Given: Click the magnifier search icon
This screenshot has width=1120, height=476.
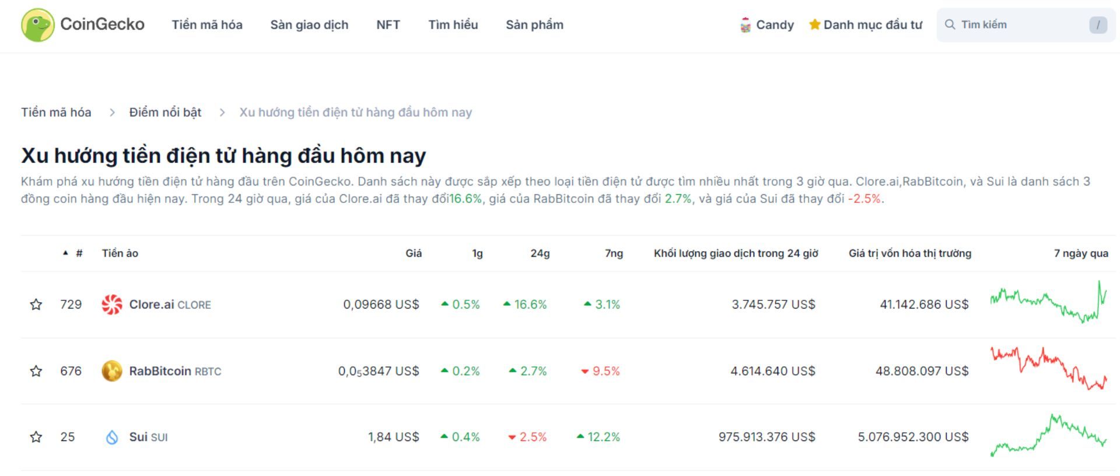Looking at the screenshot, I should (x=950, y=24).
